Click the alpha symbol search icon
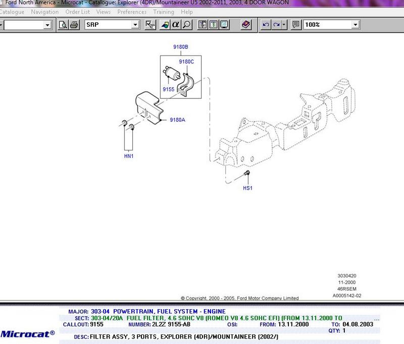This screenshot has height=344, width=404. point(176,25)
